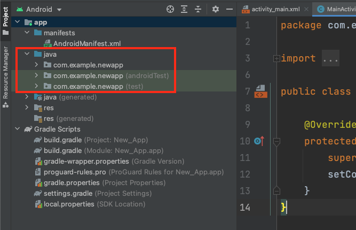The width and height of the screenshot is (356, 230).
Task: Click the manifests folder icon
Action: point(38,33)
